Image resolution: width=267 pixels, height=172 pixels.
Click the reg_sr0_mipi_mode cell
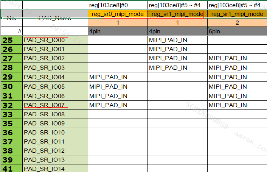click(x=117, y=14)
